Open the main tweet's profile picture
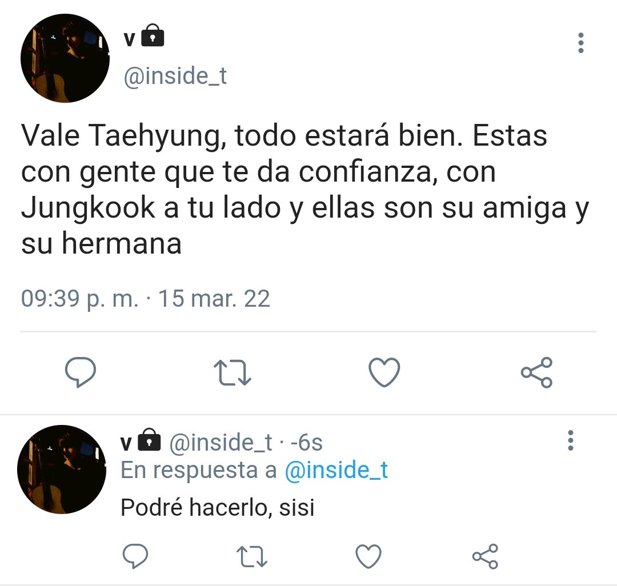 coord(65,58)
